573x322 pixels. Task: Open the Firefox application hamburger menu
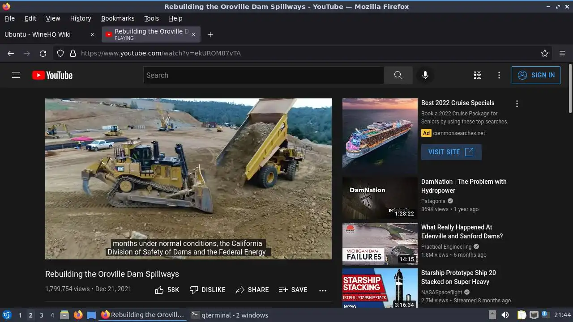(x=562, y=53)
